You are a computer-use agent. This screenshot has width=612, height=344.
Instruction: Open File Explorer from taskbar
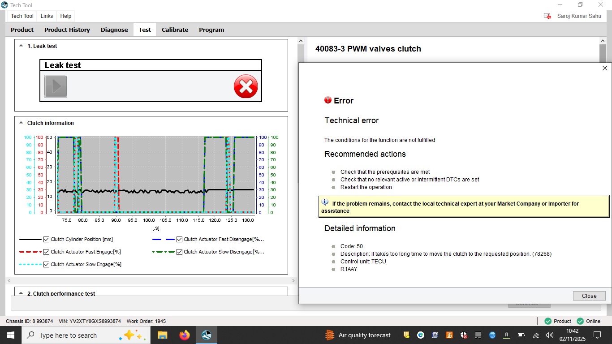tap(162, 335)
